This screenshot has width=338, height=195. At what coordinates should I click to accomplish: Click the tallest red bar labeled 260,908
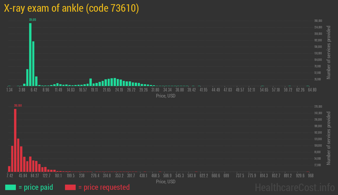15,140
